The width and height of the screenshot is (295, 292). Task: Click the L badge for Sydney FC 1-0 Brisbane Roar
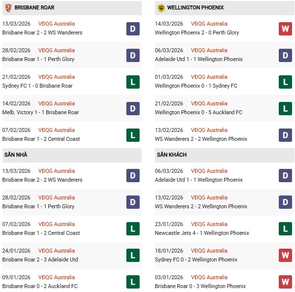[x=133, y=82]
